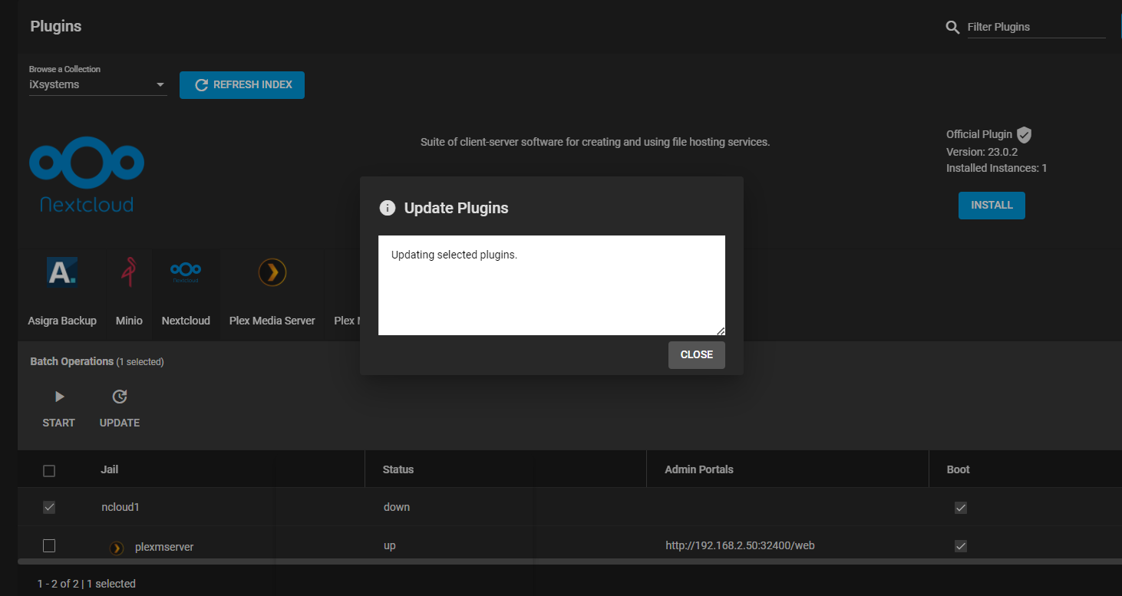Click the Official Plugin verified shield icon
The width and height of the screenshot is (1122, 596).
click(x=1024, y=135)
